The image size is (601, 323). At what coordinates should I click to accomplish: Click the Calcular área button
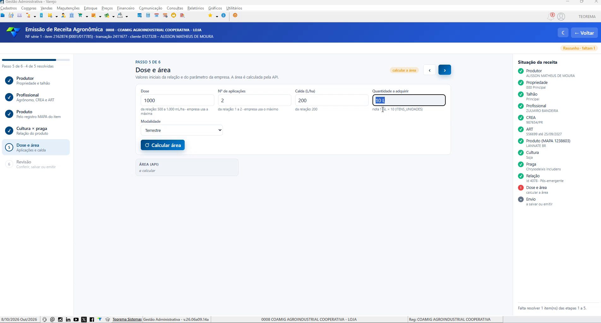pyautogui.click(x=163, y=145)
